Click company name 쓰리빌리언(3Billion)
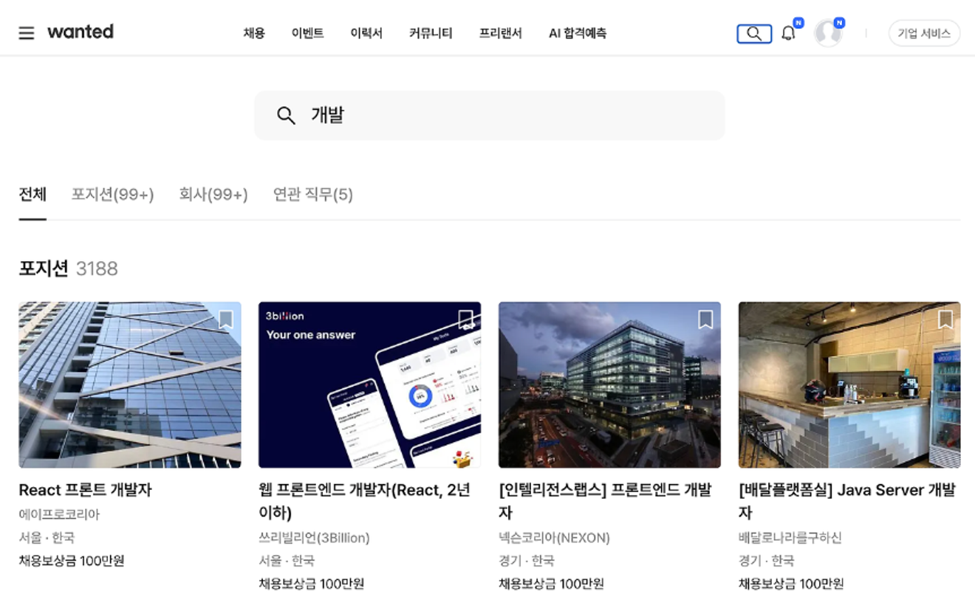The image size is (975, 608). 314,538
